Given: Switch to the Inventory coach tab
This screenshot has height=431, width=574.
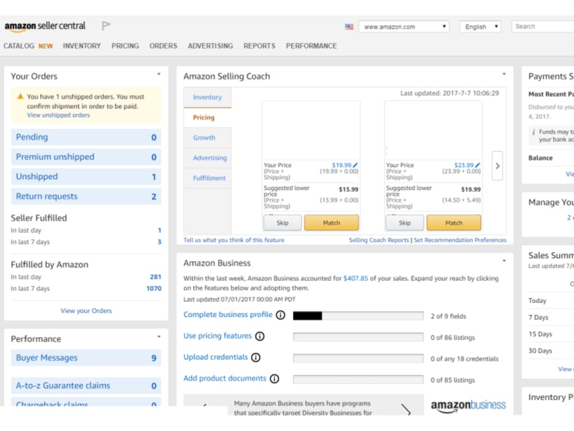Looking at the screenshot, I should 208,97.
